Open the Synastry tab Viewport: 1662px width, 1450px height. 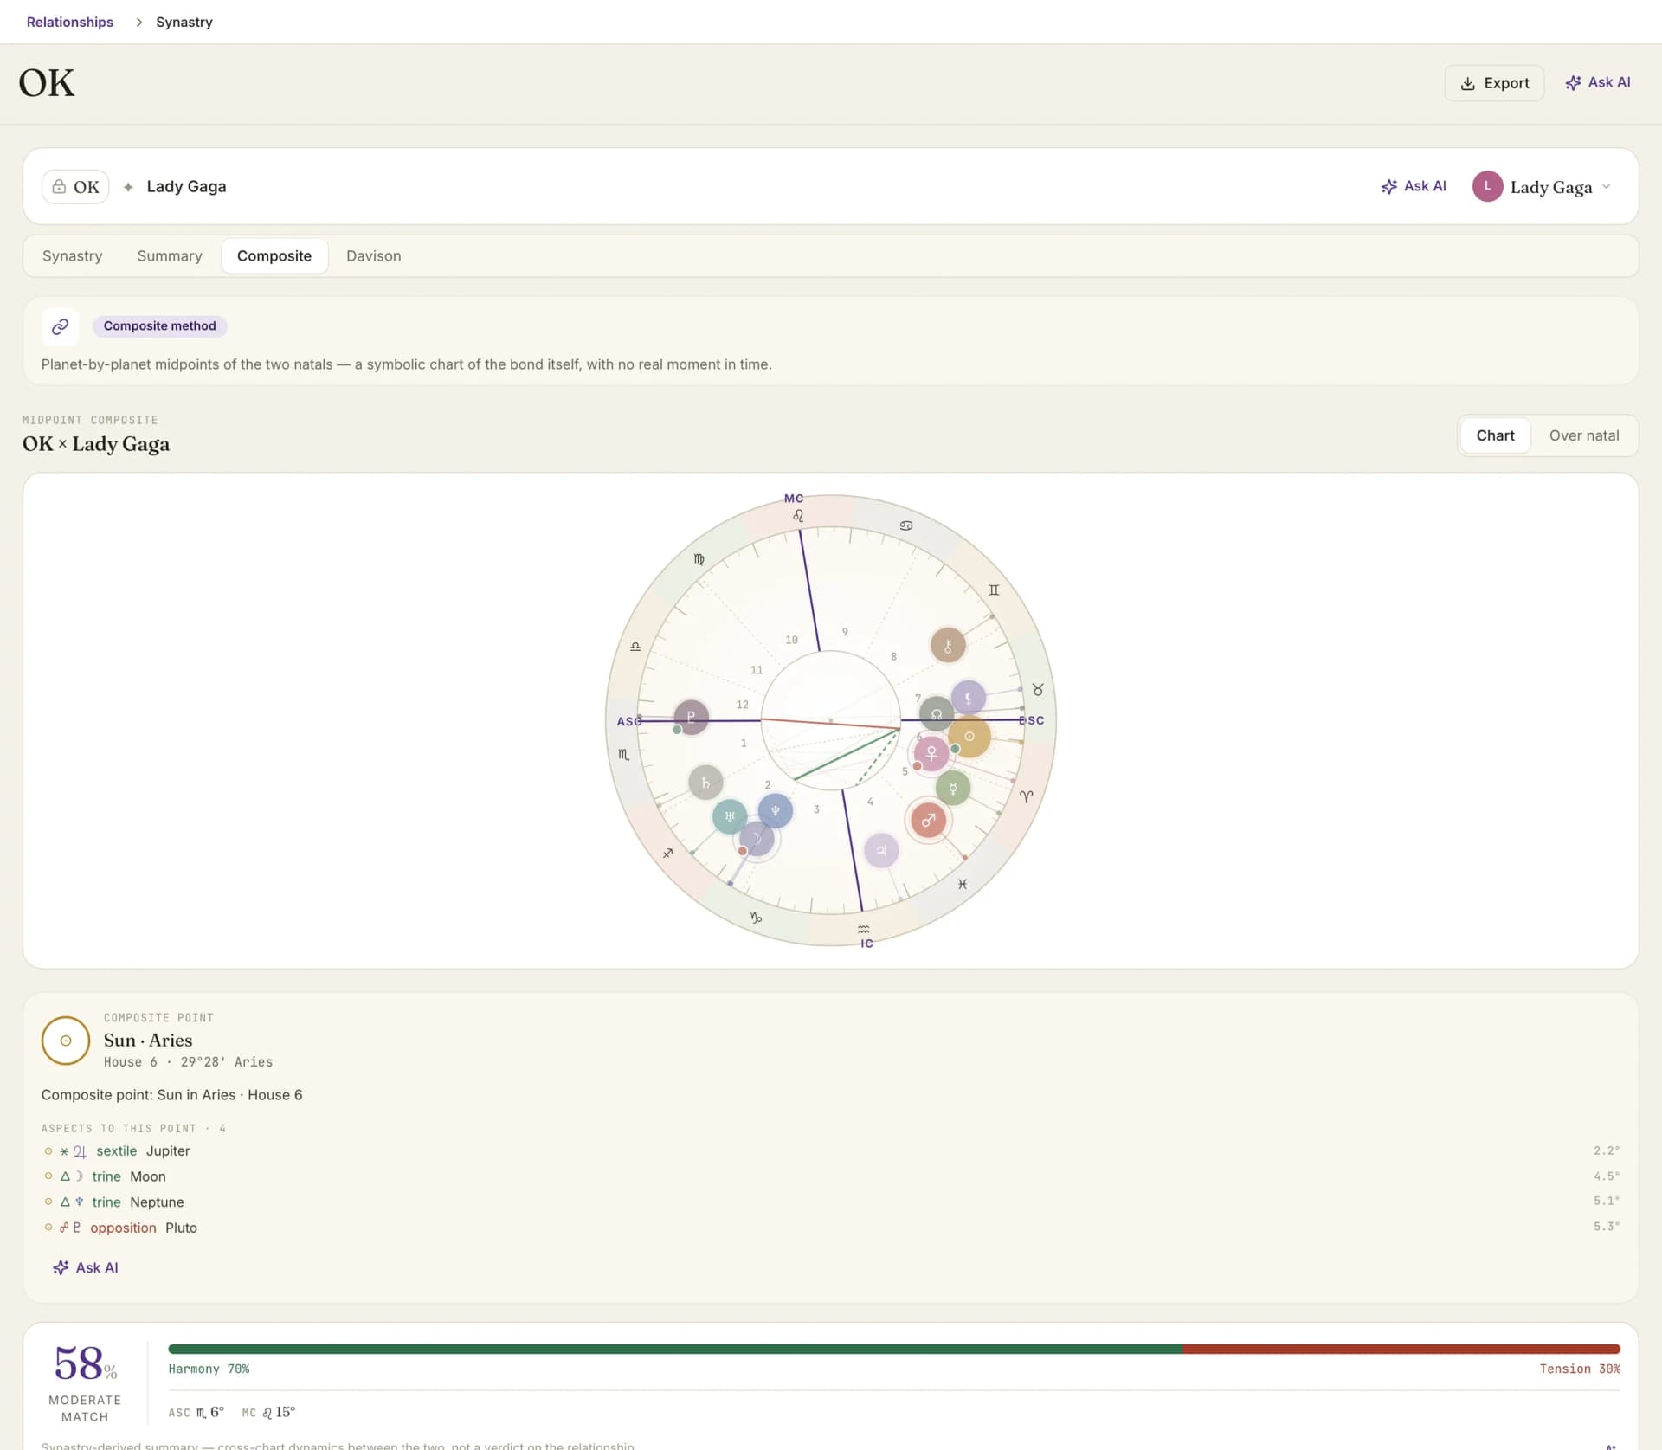click(73, 256)
